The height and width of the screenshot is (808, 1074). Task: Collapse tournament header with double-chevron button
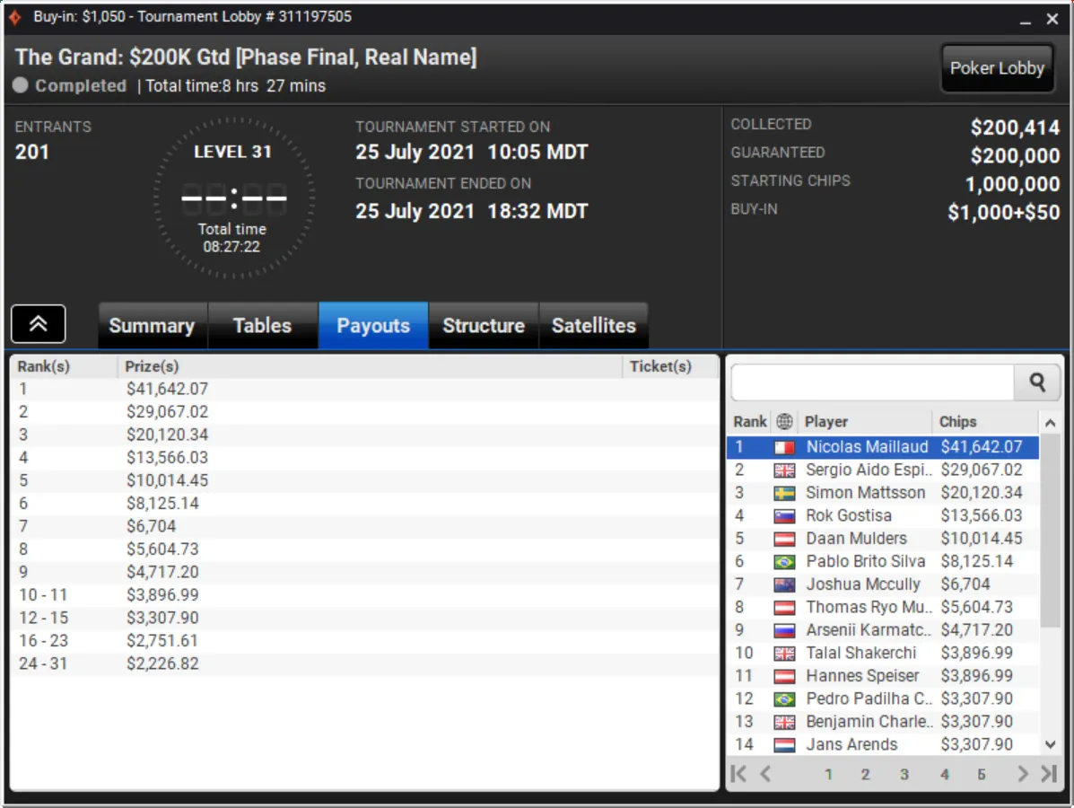(x=39, y=323)
